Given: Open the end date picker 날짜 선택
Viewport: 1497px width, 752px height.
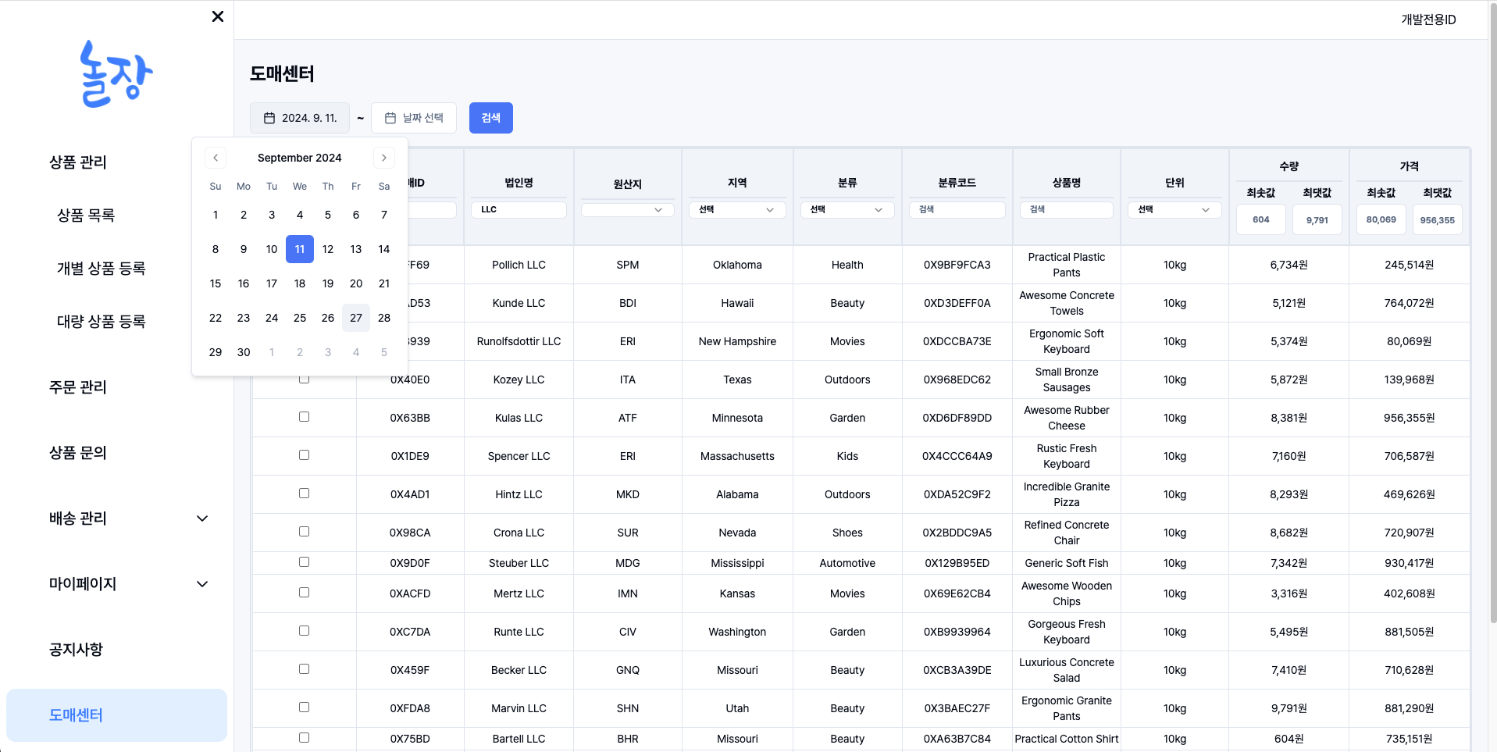Looking at the screenshot, I should pyautogui.click(x=414, y=118).
